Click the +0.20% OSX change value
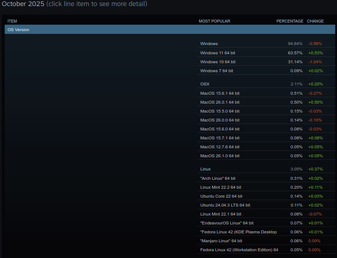The width and height of the screenshot is (337, 258). pyautogui.click(x=316, y=84)
